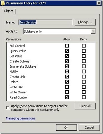Check Deny for Enumerate Subkeys
This screenshot has height=134, width=103.
click(84, 66)
